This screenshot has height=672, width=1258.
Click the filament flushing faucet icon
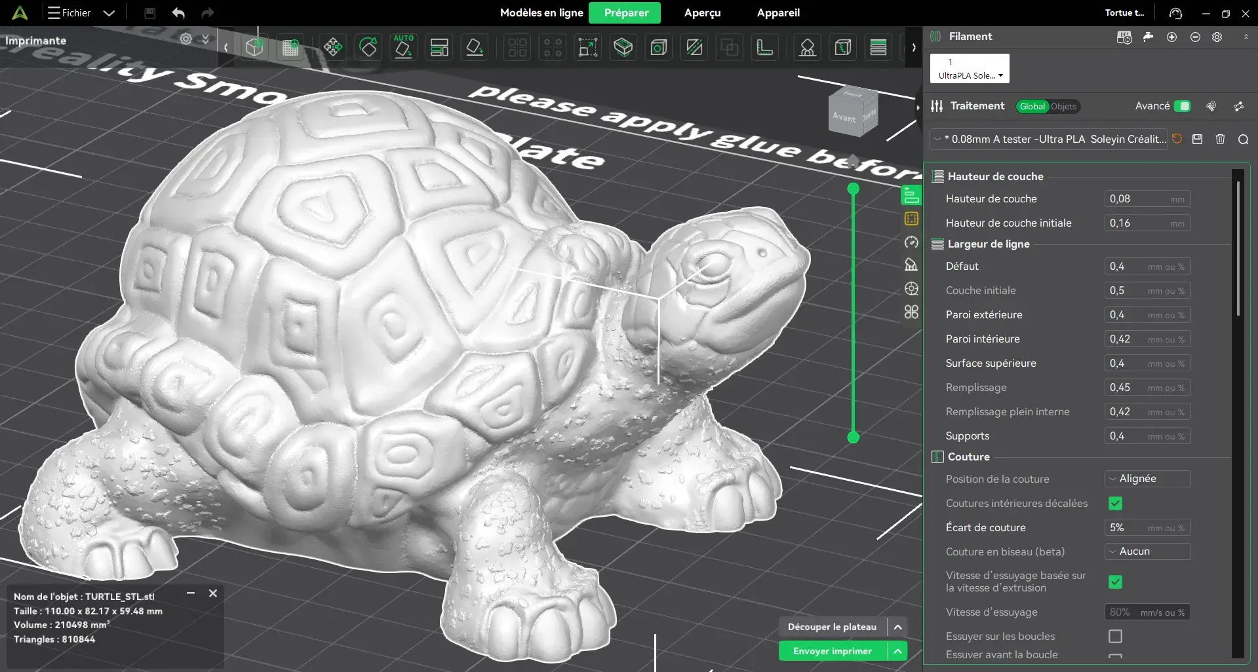coord(1148,37)
